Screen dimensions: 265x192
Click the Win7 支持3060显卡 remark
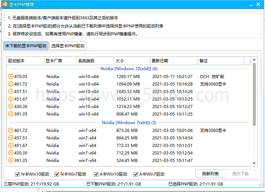tap(213, 130)
